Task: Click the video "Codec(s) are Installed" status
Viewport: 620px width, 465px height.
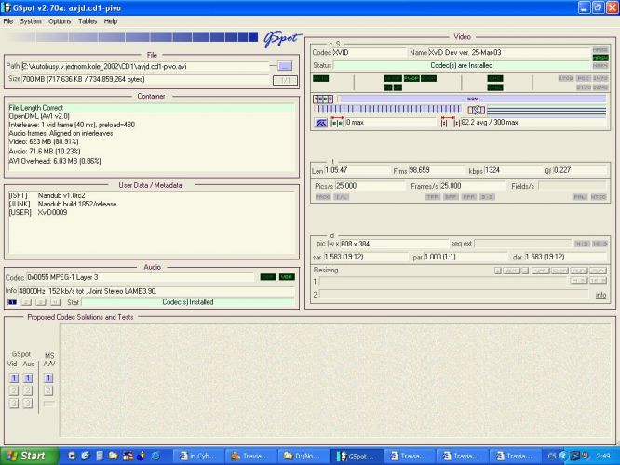Action: [x=462, y=66]
